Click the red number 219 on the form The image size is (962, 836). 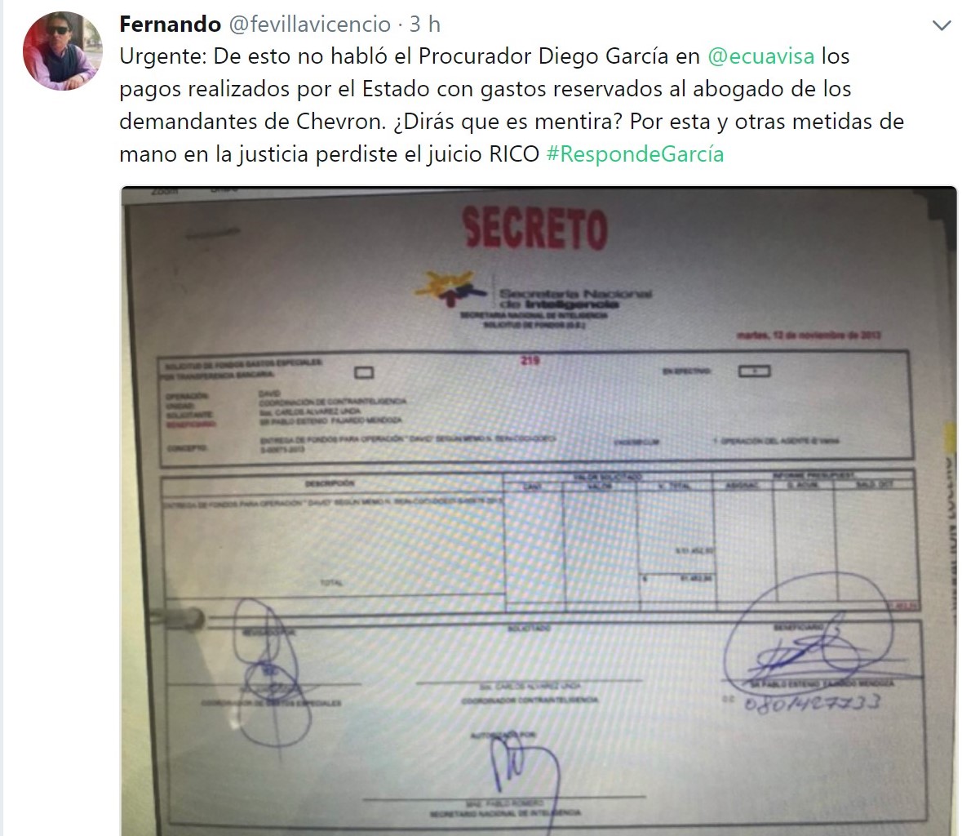coord(530,360)
